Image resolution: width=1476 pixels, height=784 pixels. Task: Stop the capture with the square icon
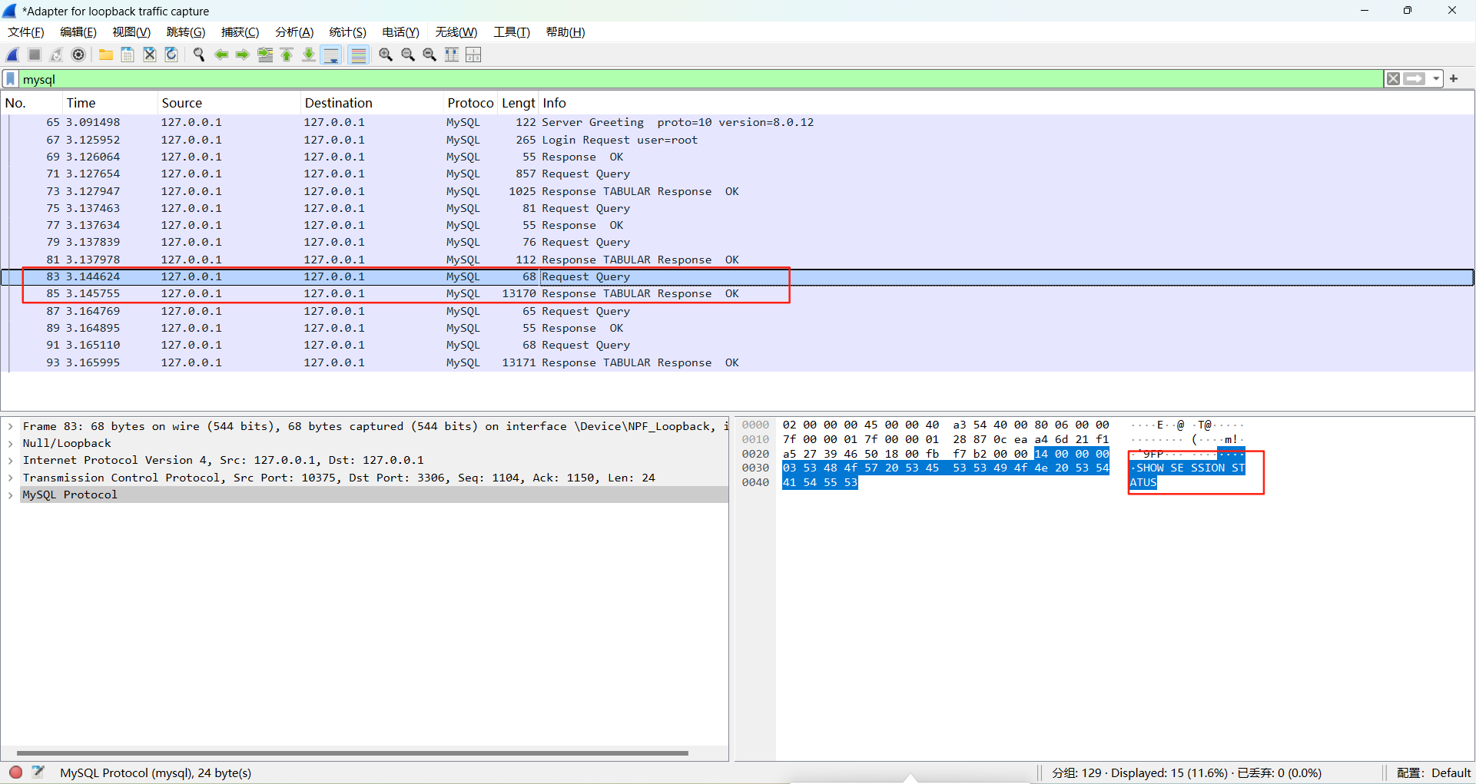point(35,55)
